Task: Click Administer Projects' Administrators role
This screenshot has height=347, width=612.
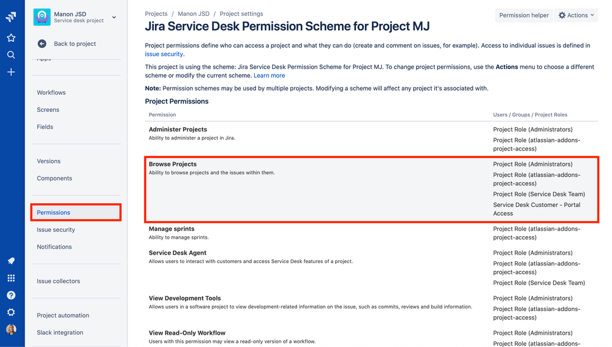Action: pyautogui.click(x=533, y=130)
